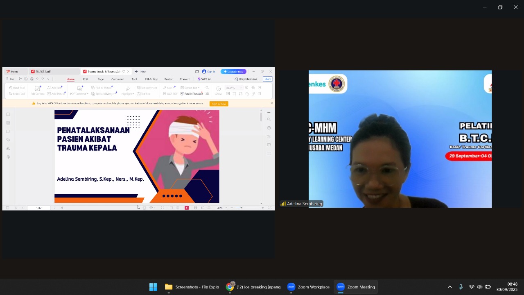Click the zoom slider in status bar
Screen dimensions: 524x295
242,208
